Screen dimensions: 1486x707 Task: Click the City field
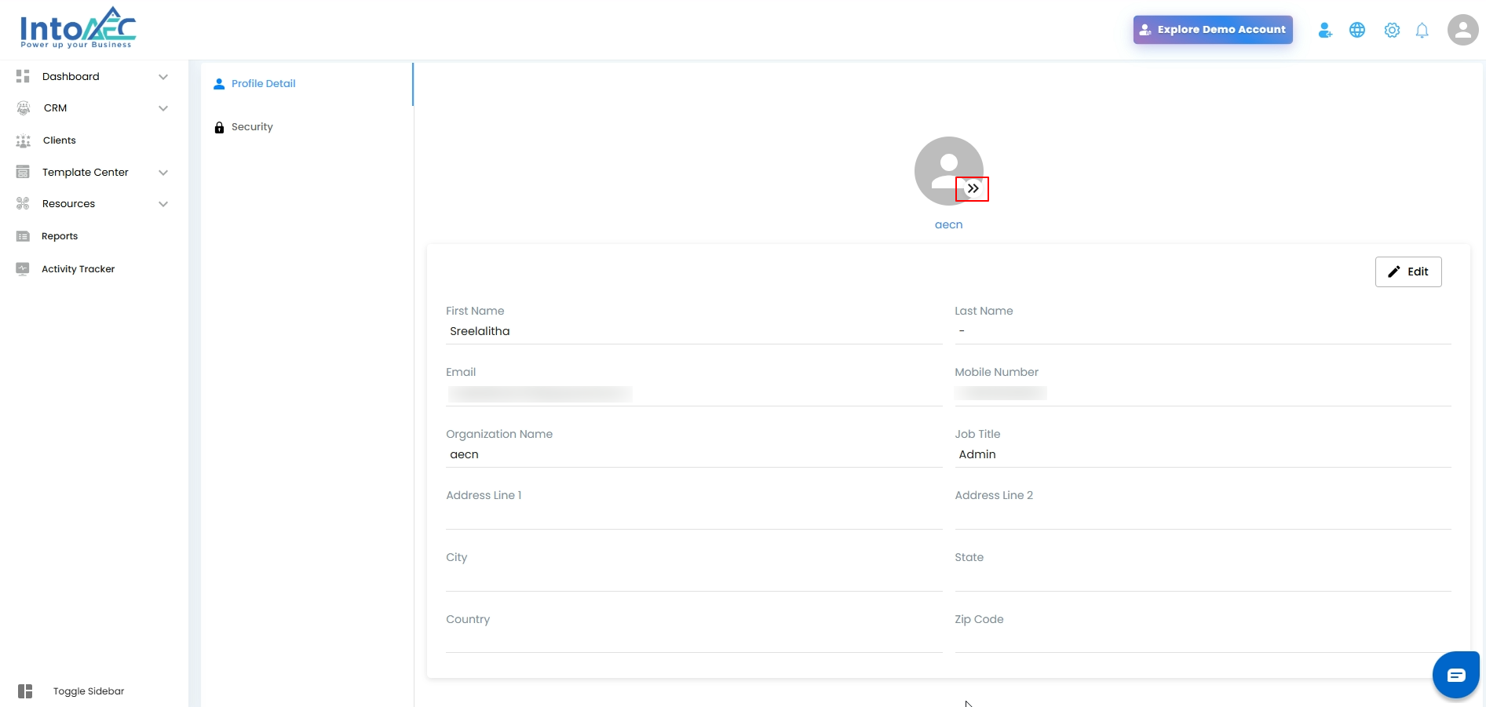(x=694, y=578)
